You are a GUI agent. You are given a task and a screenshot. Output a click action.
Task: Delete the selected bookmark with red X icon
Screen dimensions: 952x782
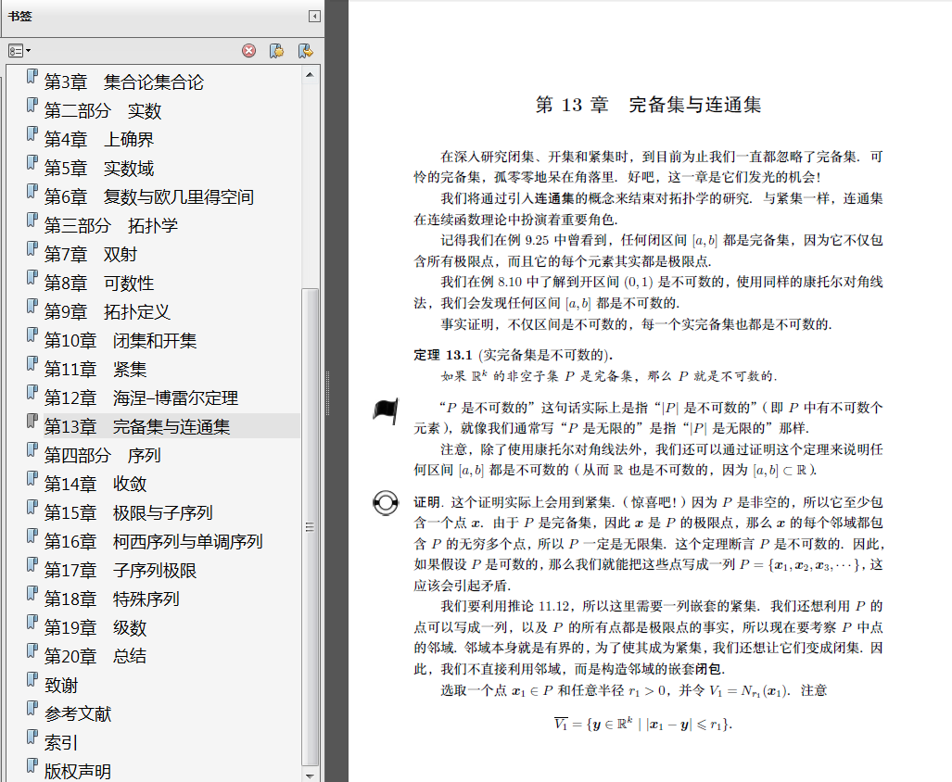[249, 51]
